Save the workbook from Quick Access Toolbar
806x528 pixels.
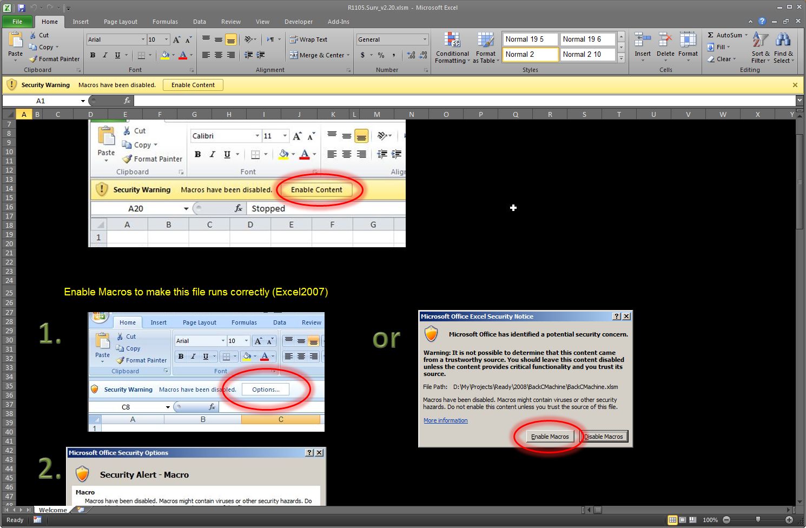[x=21, y=8]
